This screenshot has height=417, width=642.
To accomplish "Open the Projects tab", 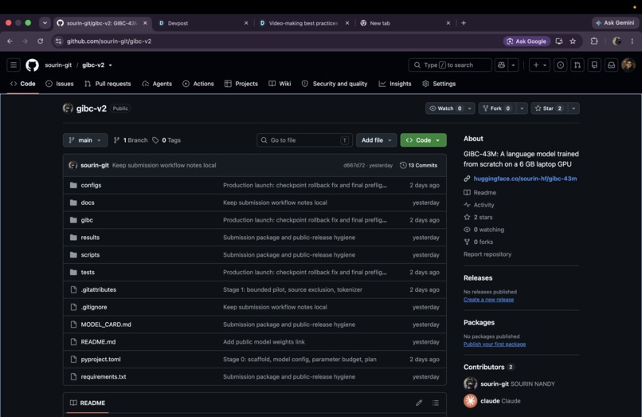I will pos(241,84).
